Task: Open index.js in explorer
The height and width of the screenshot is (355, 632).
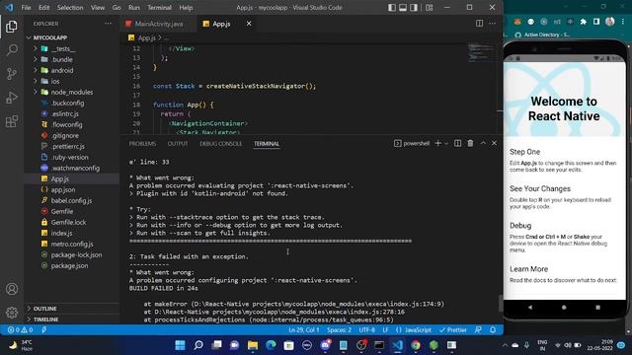Action: [x=61, y=233]
